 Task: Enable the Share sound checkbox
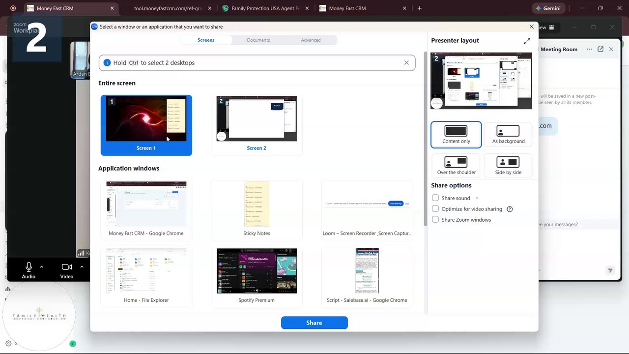435,198
